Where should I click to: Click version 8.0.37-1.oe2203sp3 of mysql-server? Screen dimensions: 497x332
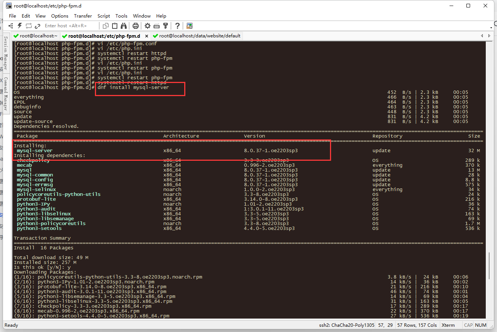click(x=271, y=151)
